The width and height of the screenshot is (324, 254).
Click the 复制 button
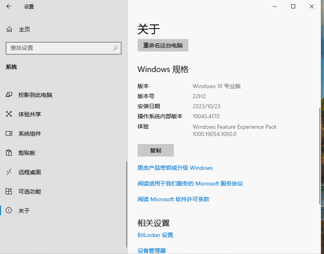point(156,150)
